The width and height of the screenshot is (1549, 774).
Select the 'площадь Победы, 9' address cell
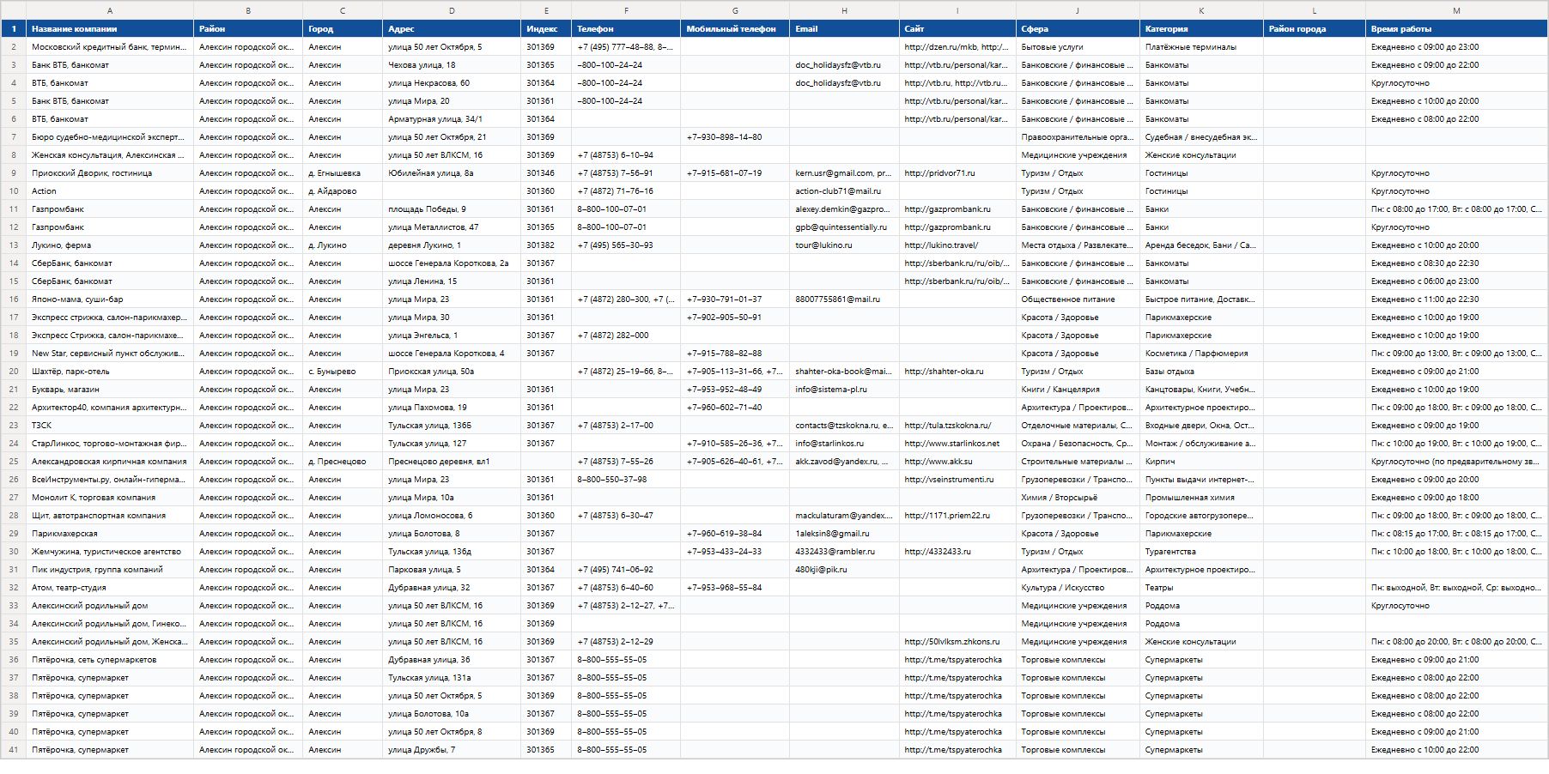click(x=452, y=209)
